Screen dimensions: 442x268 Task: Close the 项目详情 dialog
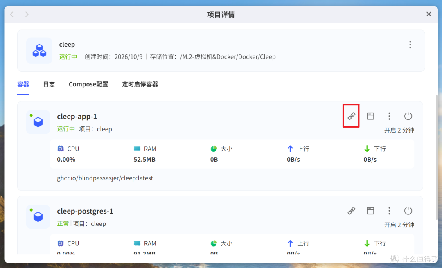(x=429, y=14)
